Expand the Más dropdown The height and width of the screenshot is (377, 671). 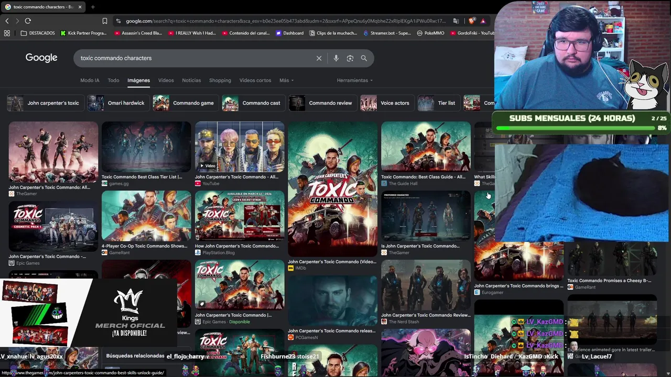click(x=286, y=80)
